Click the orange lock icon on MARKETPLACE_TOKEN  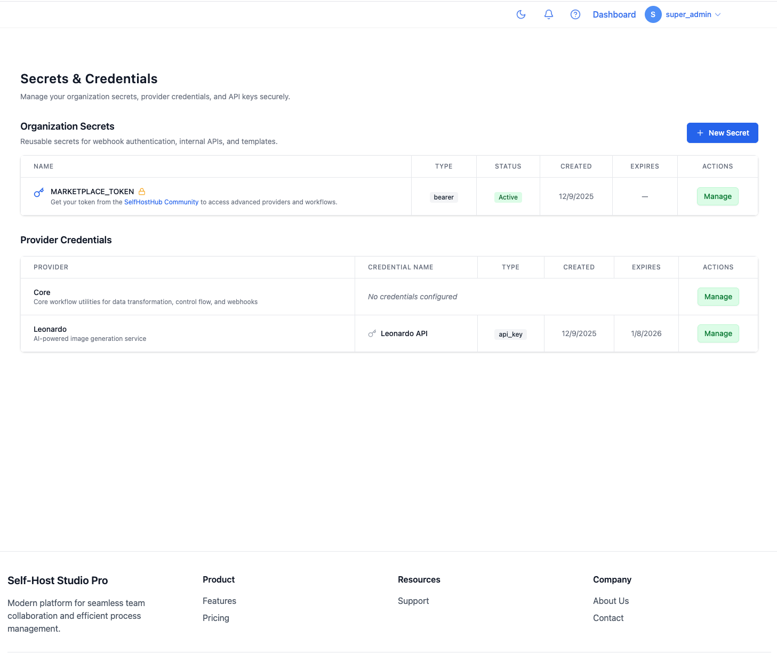coord(142,192)
